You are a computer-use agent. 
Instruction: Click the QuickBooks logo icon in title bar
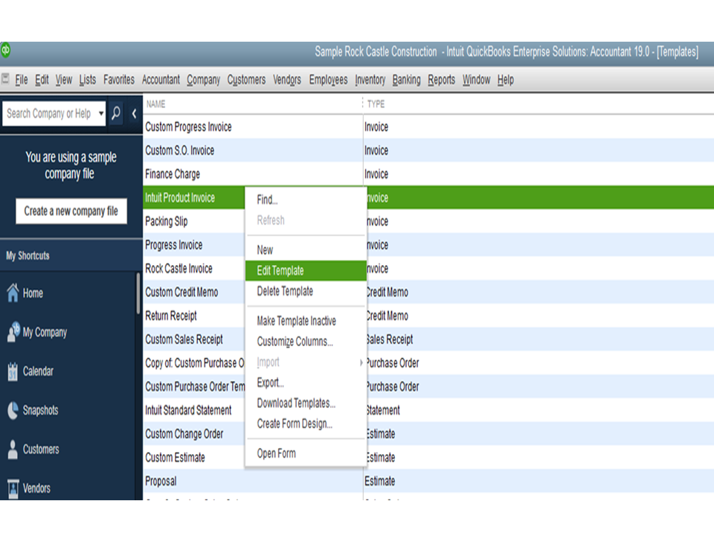click(x=5, y=50)
